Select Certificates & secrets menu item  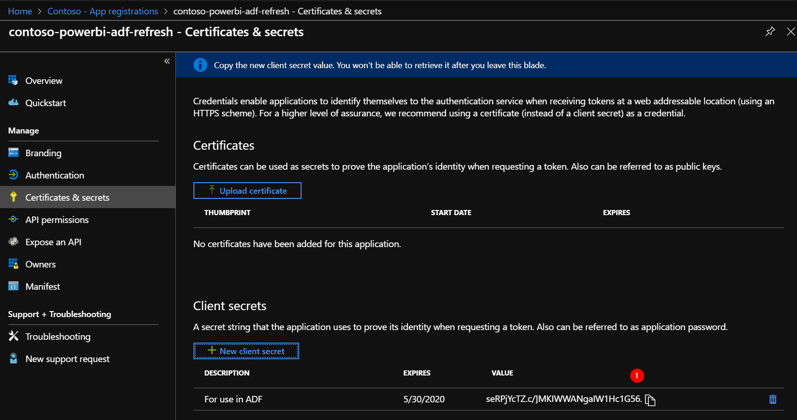point(88,197)
